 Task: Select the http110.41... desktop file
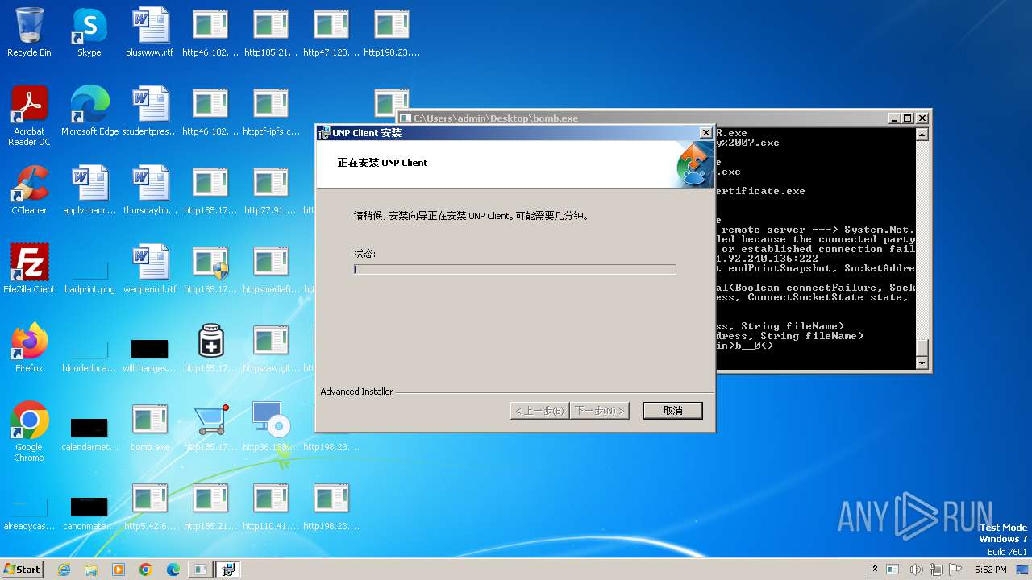tap(271, 506)
